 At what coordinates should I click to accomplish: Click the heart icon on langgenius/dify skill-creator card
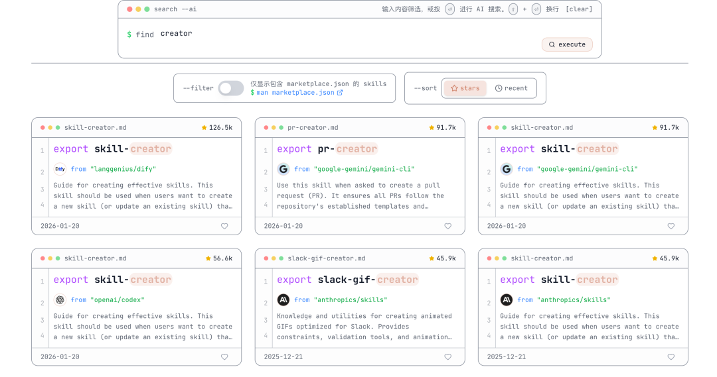[224, 226]
